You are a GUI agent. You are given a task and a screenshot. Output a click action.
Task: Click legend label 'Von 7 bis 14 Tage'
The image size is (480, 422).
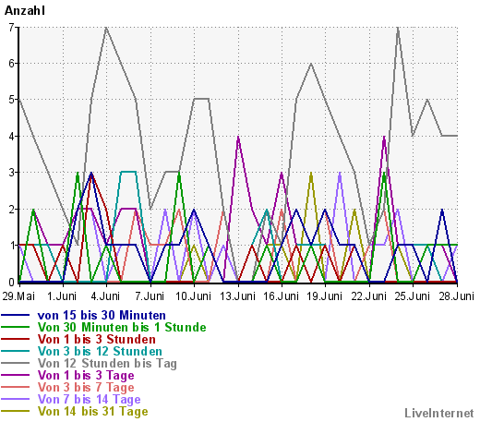click(89, 399)
